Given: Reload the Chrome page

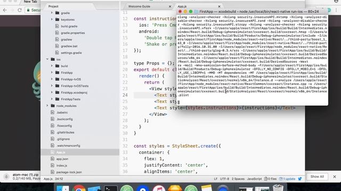Looking at the screenshot, I should (20, 10).
